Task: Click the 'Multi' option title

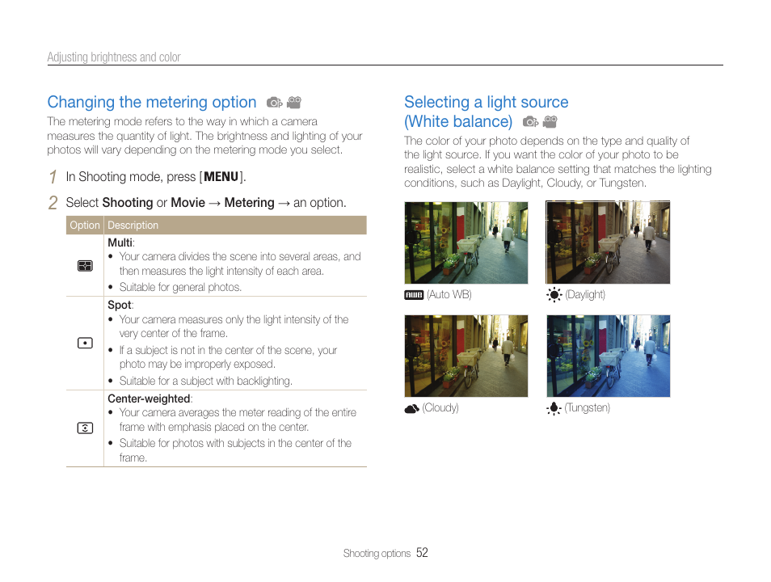Action: (120, 242)
